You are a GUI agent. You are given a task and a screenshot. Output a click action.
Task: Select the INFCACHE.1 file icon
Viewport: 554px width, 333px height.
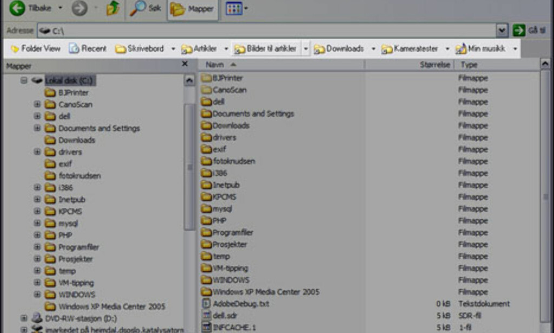tap(206, 328)
